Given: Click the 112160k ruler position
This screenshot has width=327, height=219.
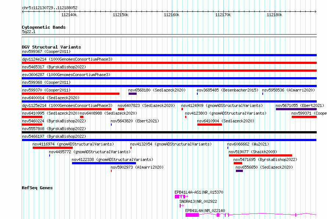Looking at the screenshot, I should point(172,15).
